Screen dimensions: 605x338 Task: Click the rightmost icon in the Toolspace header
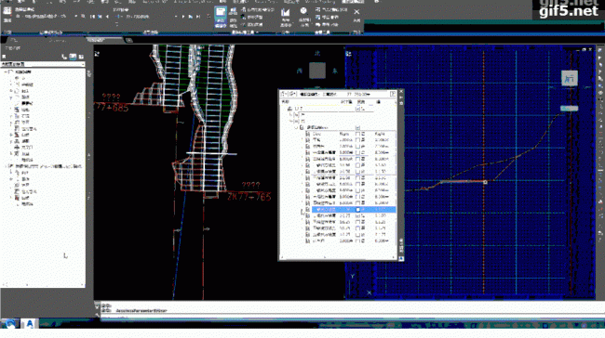(x=81, y=57)
